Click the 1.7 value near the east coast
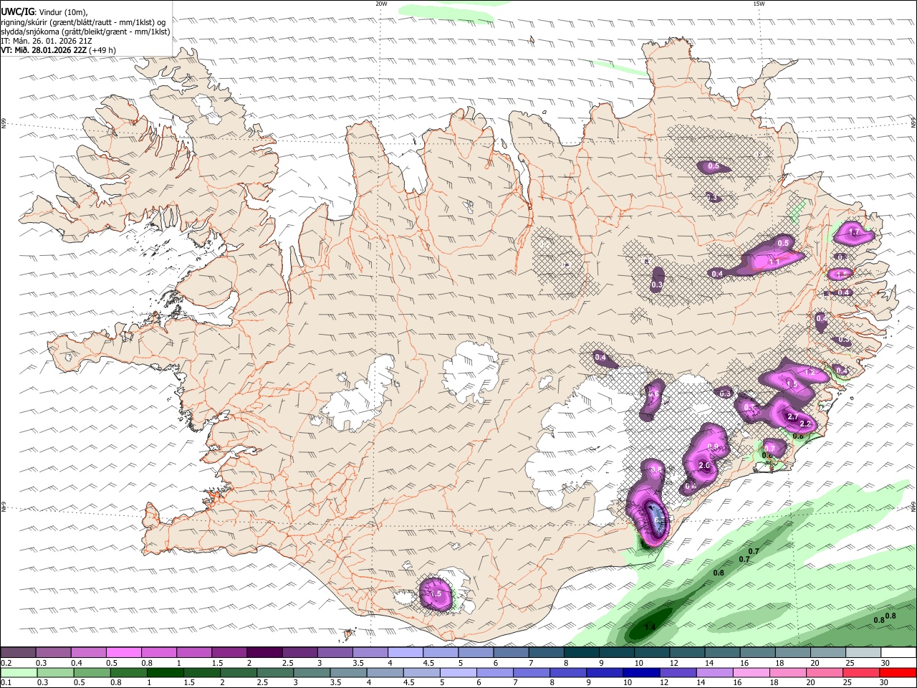This screenshot has height=688, width=917. pos(853,232)
